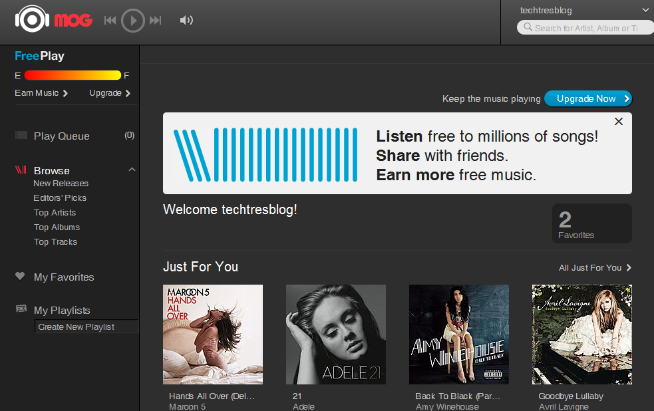This screenshot has height=411, width=654.
Task: Click the FreePlay fuel gauge bar
Action: pyautogui.click(x=73, y=75)
